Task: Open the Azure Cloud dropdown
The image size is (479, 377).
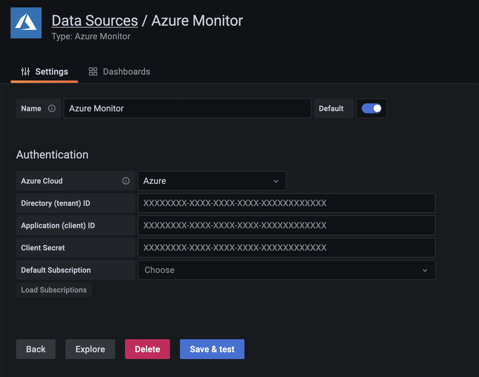Action: pyautogui.click(x=212, y=181)
